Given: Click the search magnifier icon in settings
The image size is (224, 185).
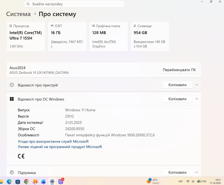Looking at the screenshot, I should coord(28,4).
